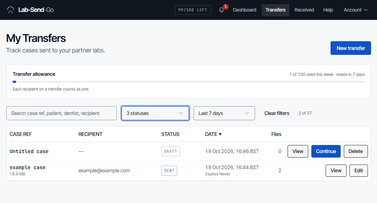Click the 19 Oct 2026, 16:44 BST date

coord(232,167)
